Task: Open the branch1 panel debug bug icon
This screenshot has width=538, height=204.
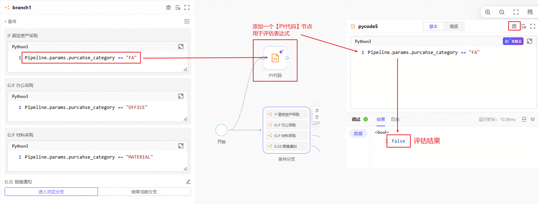Action: pyautogui.click(x=168, y=7)
